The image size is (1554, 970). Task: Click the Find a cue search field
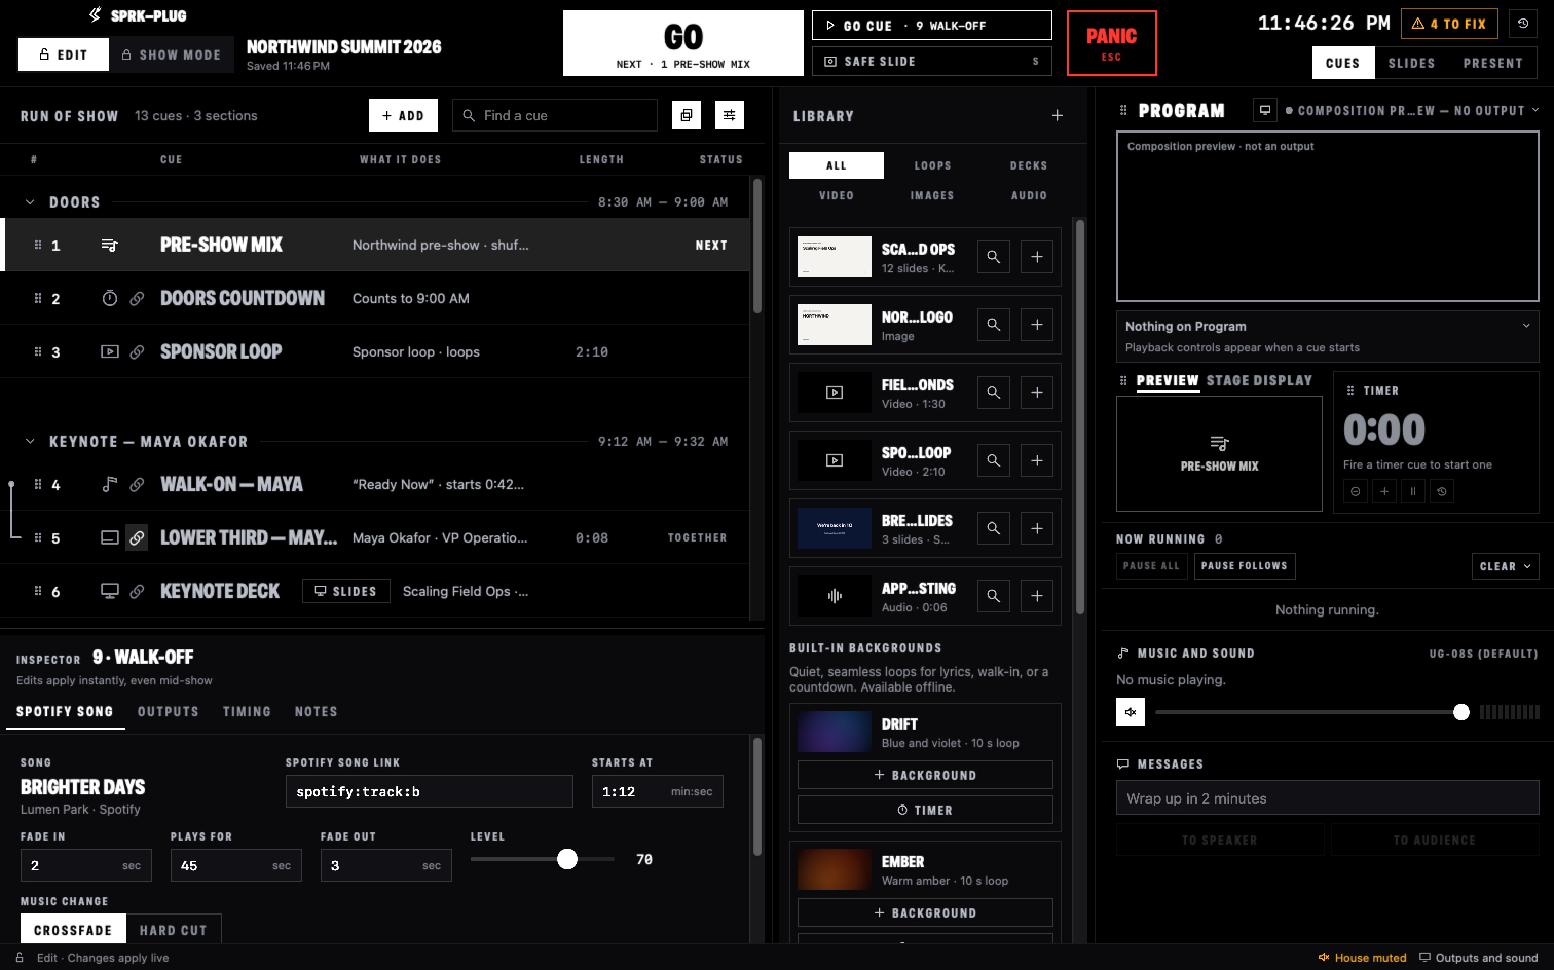coord(554,116)
